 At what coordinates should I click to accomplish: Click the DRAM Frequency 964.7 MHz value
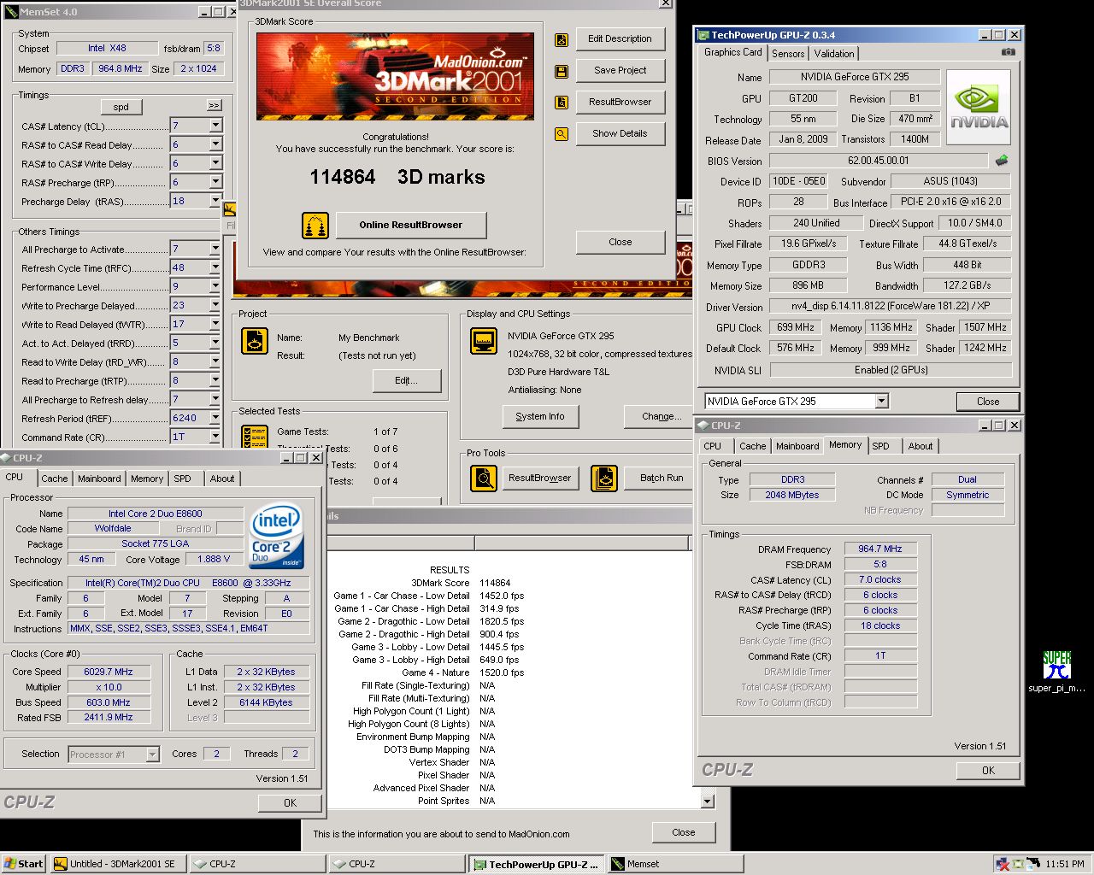click(880, 549)
